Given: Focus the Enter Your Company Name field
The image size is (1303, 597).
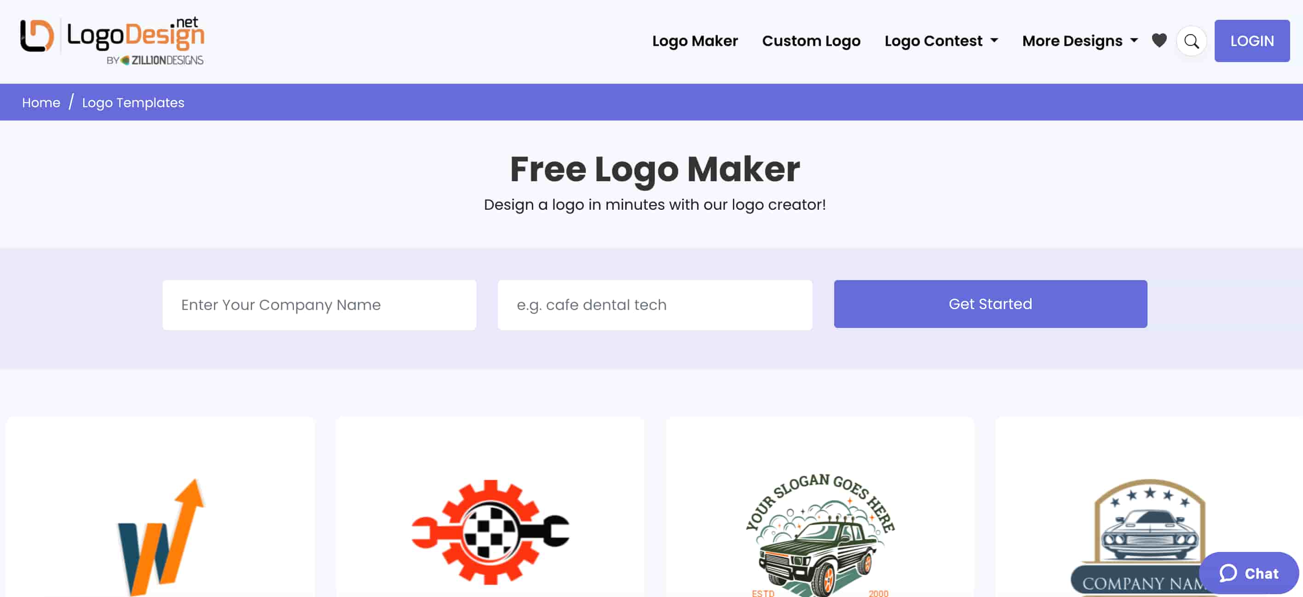Looking at the screenshot, I should click(319, 305).
